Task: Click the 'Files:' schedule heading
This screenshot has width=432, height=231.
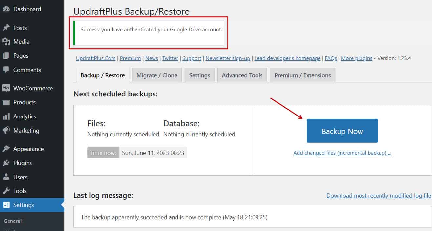Action: (96, 124)
